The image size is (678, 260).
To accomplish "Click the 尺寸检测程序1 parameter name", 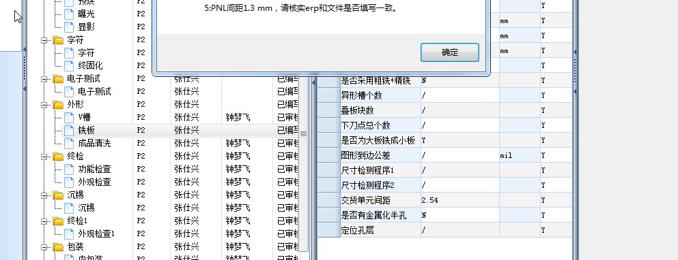I will point(367,170).
